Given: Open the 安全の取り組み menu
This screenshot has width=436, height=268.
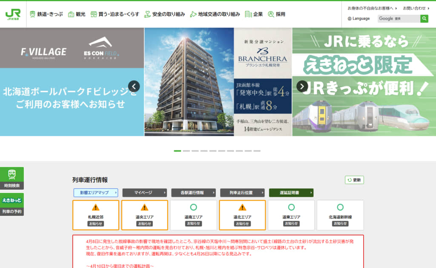Looking at the screenshot, I should [x=164, y=14].
